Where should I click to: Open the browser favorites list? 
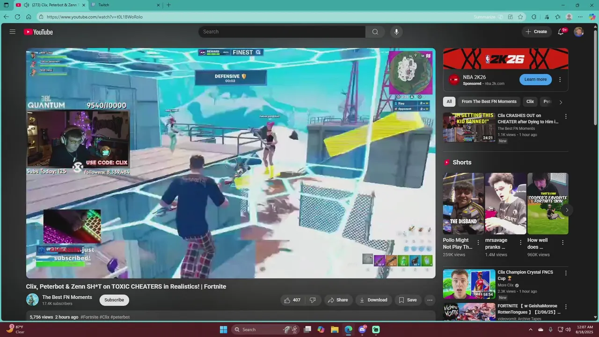point(558,17)
